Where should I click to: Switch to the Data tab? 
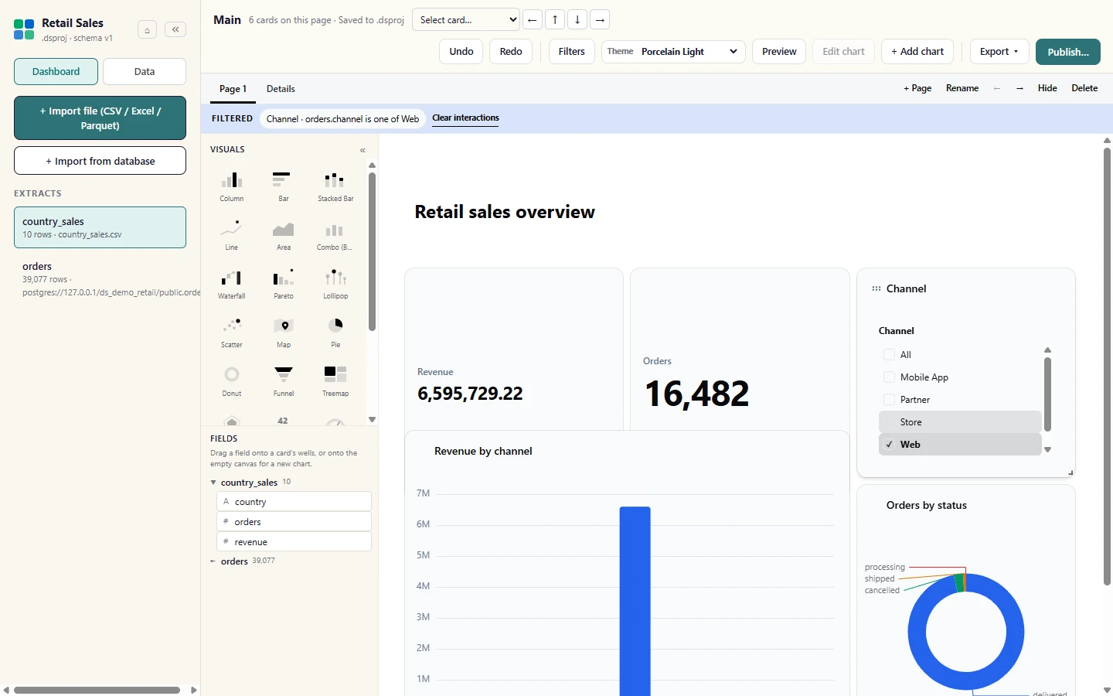(145, 72)
